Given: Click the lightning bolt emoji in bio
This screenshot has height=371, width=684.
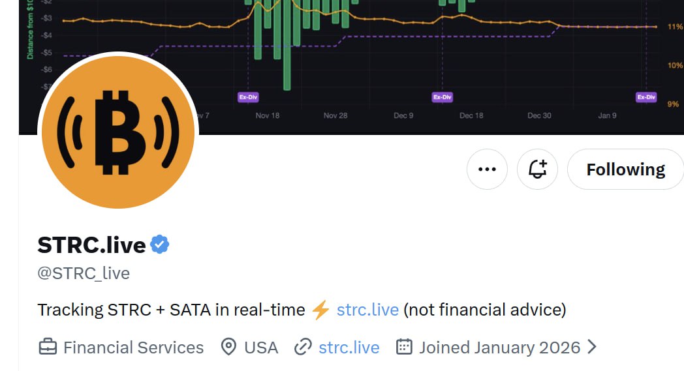Looking at the screenshot, I should pyautogui.click(x=320, y=310).
